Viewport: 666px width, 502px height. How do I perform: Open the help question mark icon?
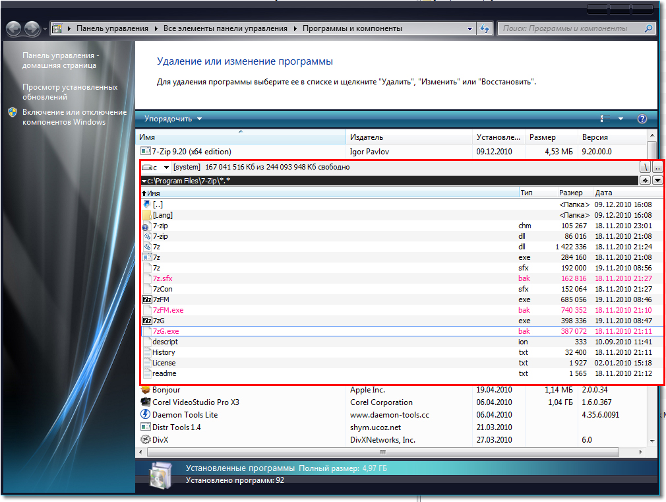pos(642,119)
